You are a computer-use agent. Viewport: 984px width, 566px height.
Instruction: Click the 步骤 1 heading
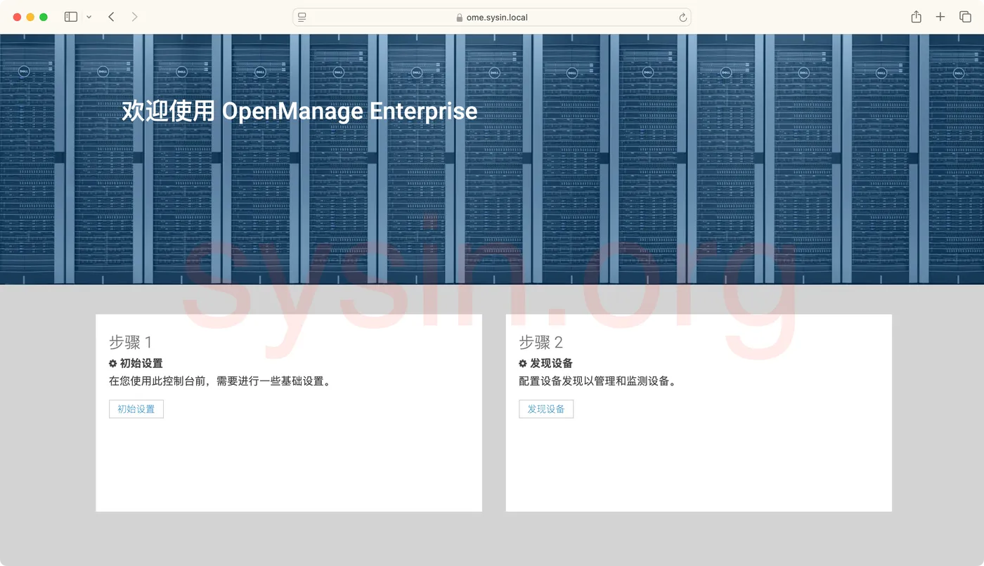point(130,343)
